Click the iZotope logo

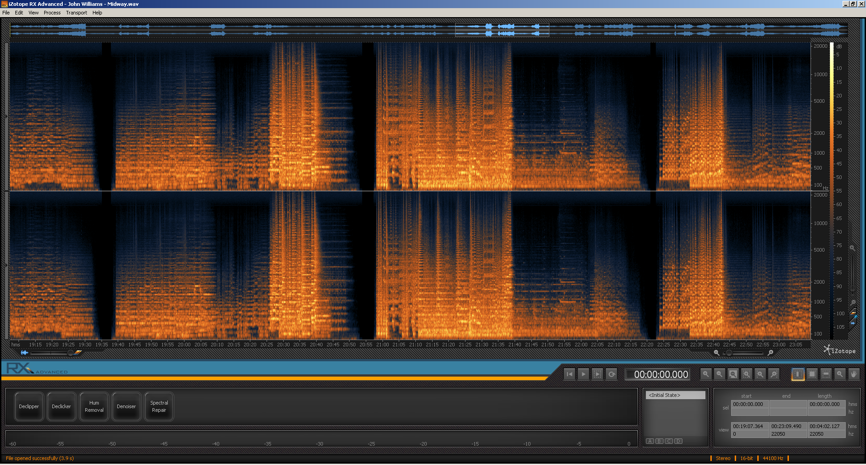tap(839, 350)
